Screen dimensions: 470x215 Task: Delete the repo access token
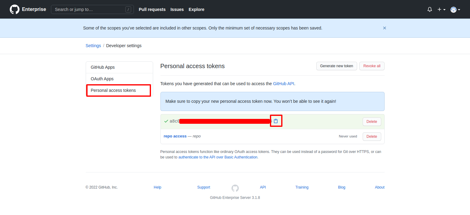click(x=372, y=137)
